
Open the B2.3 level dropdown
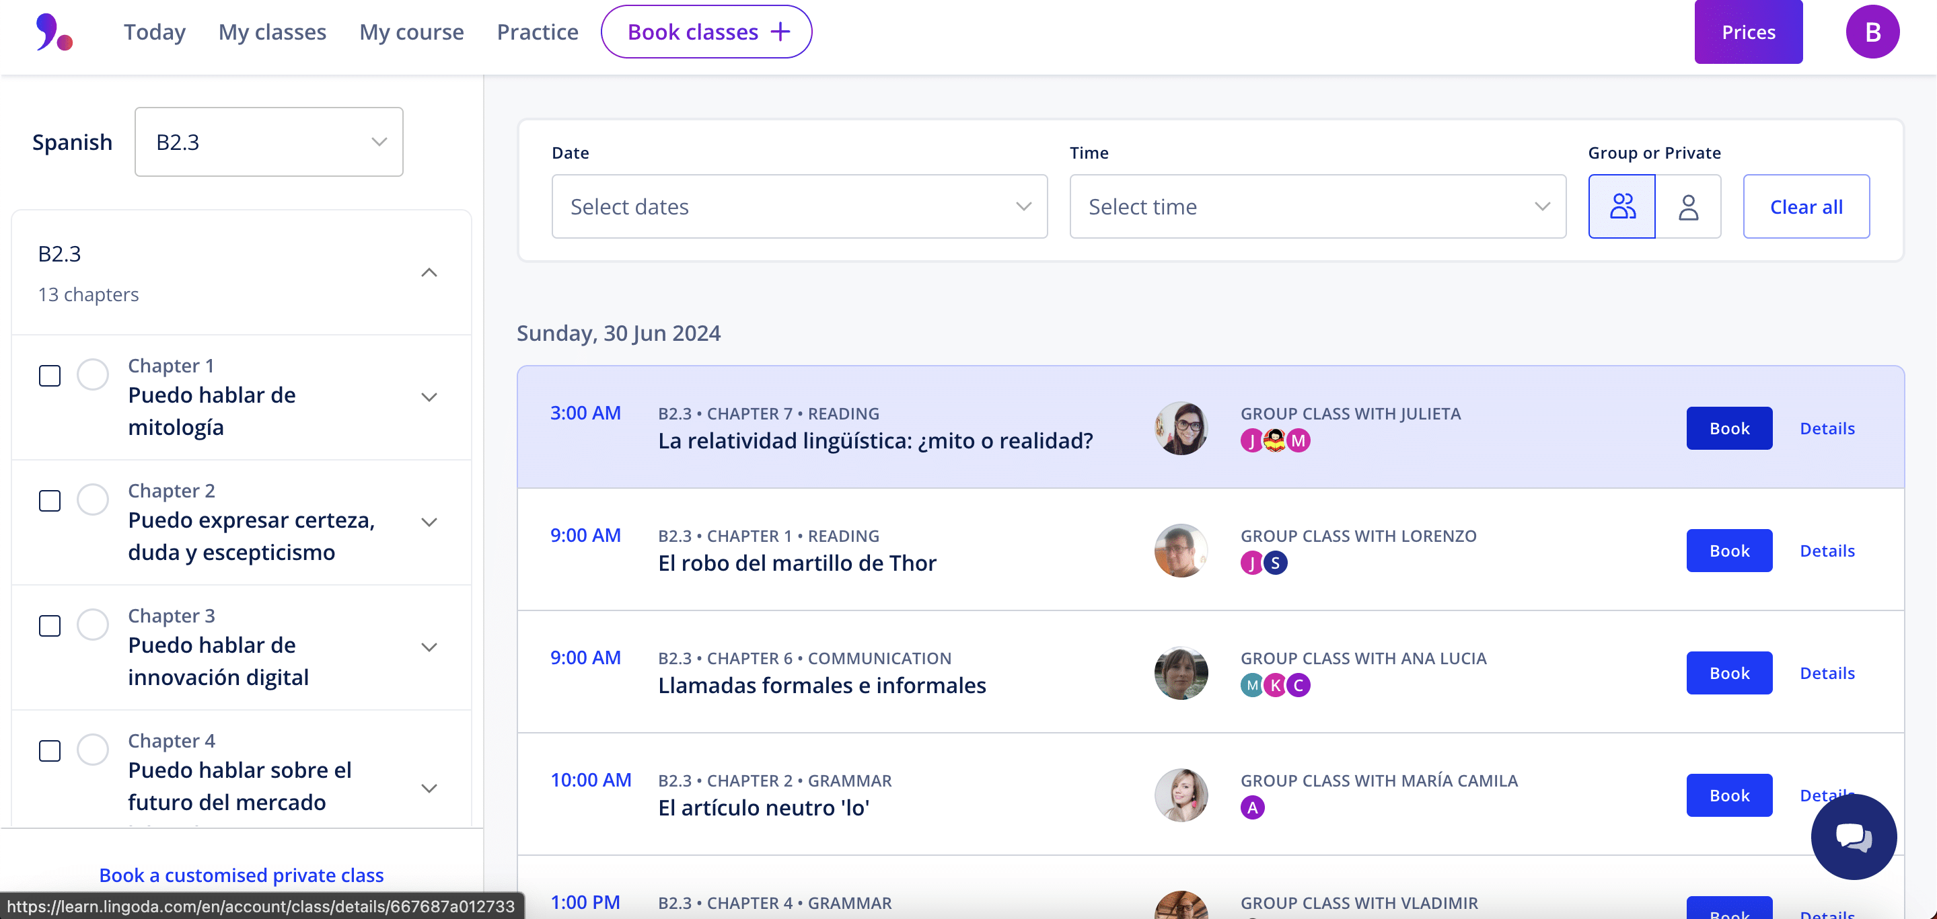click(x=268, y=142)
